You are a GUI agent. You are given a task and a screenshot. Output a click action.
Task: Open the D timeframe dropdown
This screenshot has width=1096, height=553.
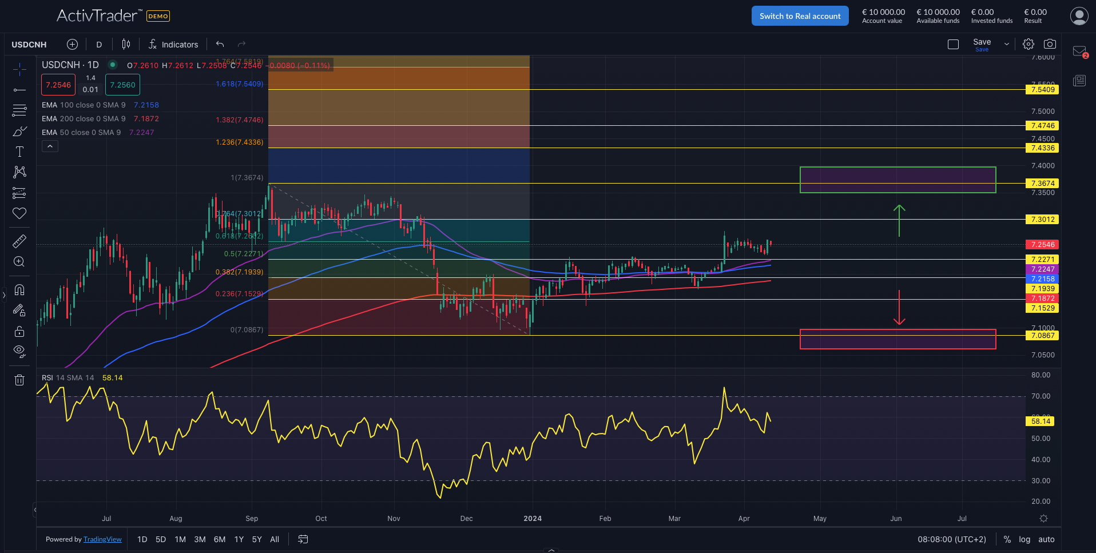pos(98,44)
